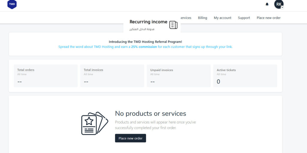Click the Recurring income newspaper icon
Viewport: 307px width, 153px height.
click(173, 25)
